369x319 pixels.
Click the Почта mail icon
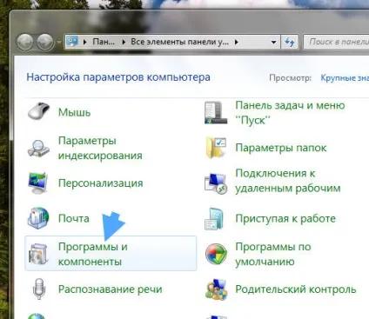38,217
